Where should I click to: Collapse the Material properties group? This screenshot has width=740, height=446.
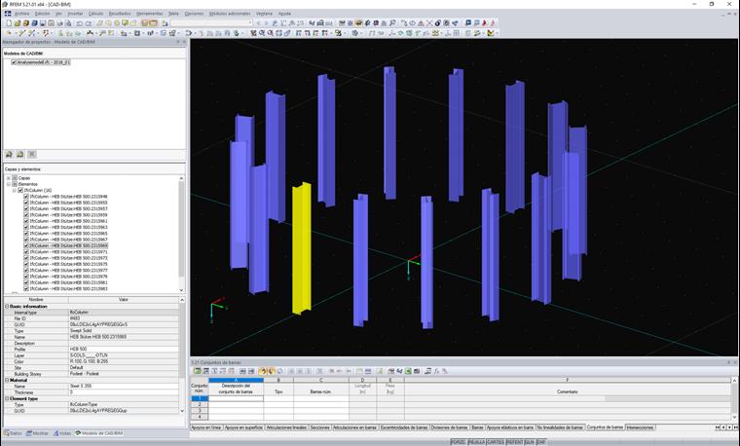pyautogui.click(x=7, y=380)
